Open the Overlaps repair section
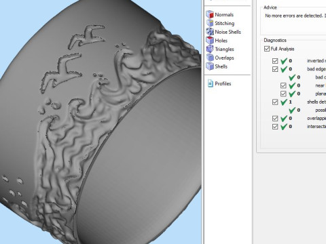The width and height of the screenshot is (326, 244). pos(224,58)
